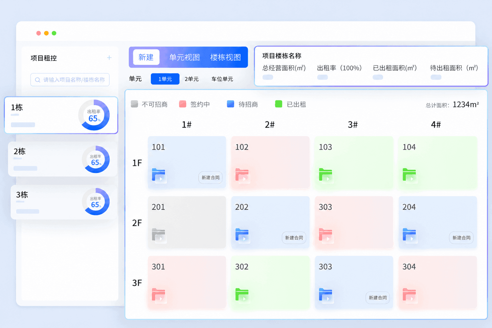Click the search magnifier icon
This screenshot has width=492, height=328.
pyautogui.click(x=38, y=80)
